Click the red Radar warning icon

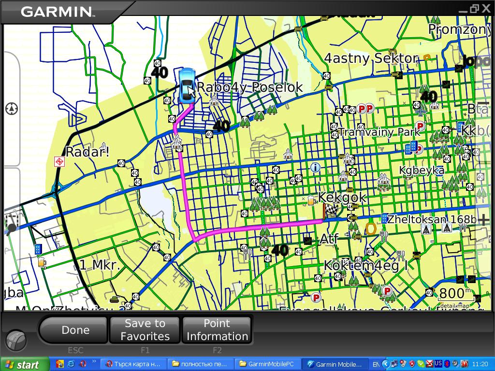point(59,161)
